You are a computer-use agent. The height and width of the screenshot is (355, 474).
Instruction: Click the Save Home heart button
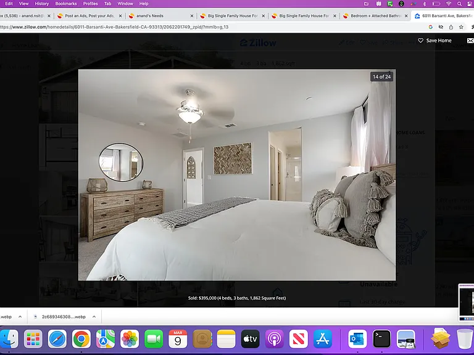tap(434, 41)
